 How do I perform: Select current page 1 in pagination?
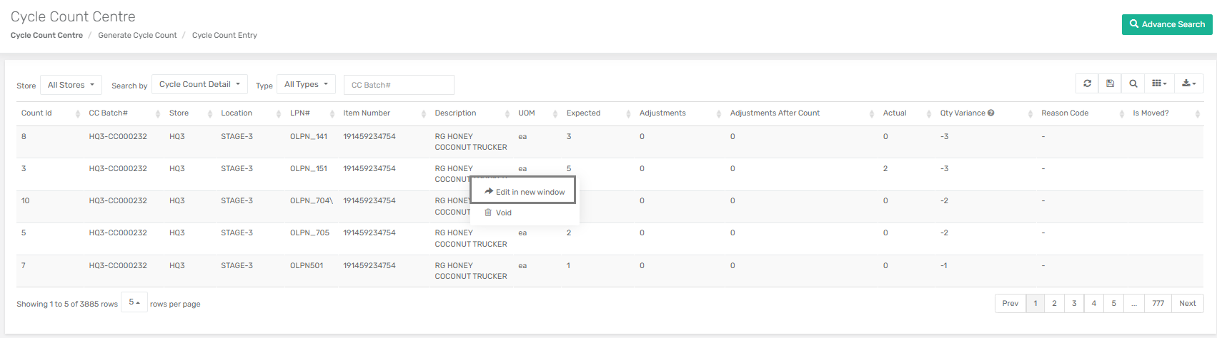1035,303
